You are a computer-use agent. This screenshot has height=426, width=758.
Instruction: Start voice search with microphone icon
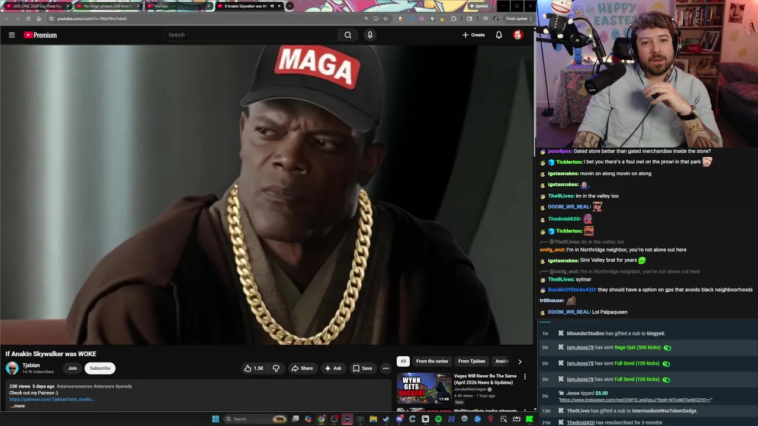tap(370, 35)
